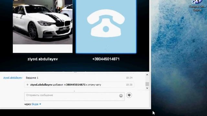Select ziyod.abdullayev car avatar thumbnail

click(43, 26)
